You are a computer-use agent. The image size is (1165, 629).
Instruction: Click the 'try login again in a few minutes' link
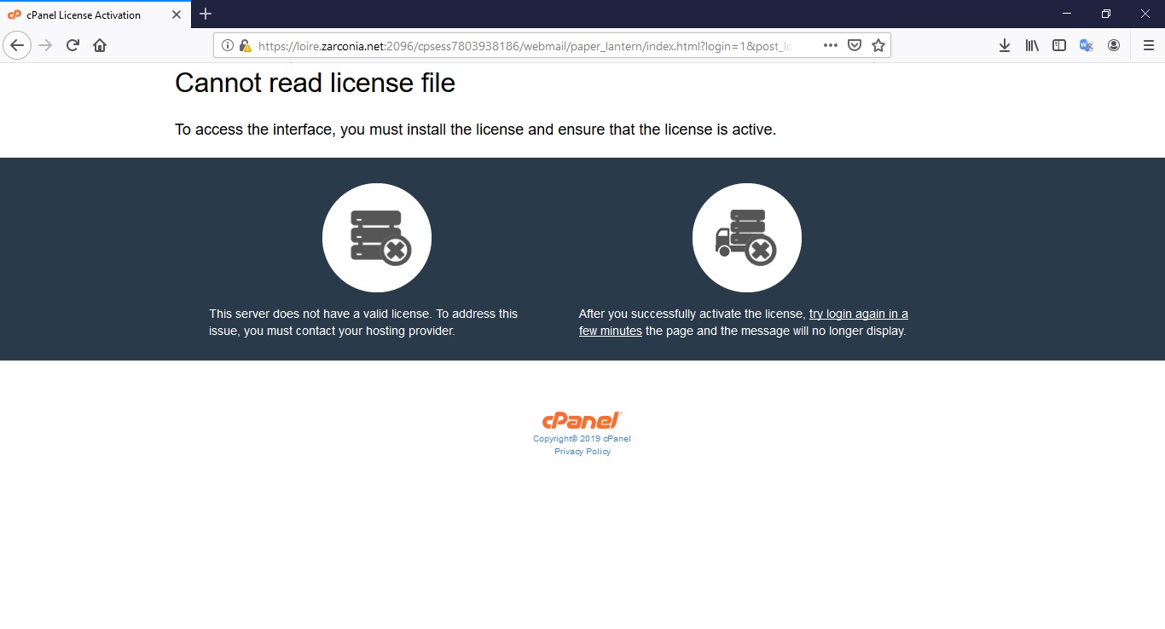click(744, 322)
